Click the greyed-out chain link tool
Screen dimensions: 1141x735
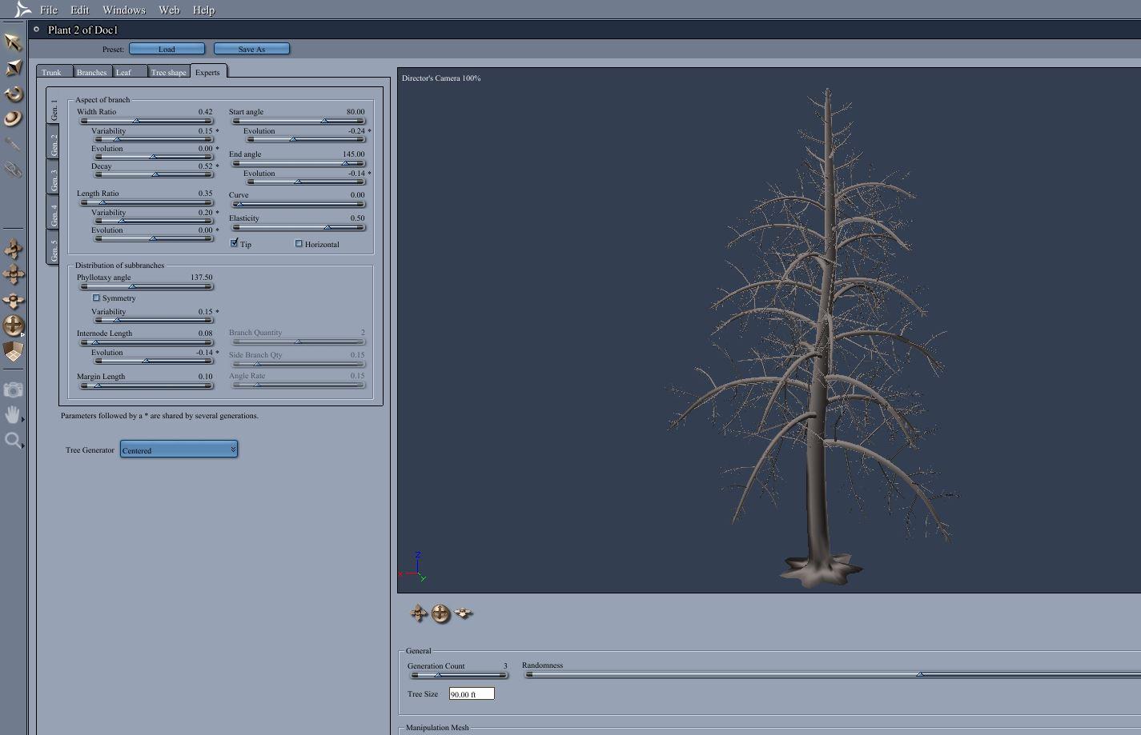[x=13, y=170]
